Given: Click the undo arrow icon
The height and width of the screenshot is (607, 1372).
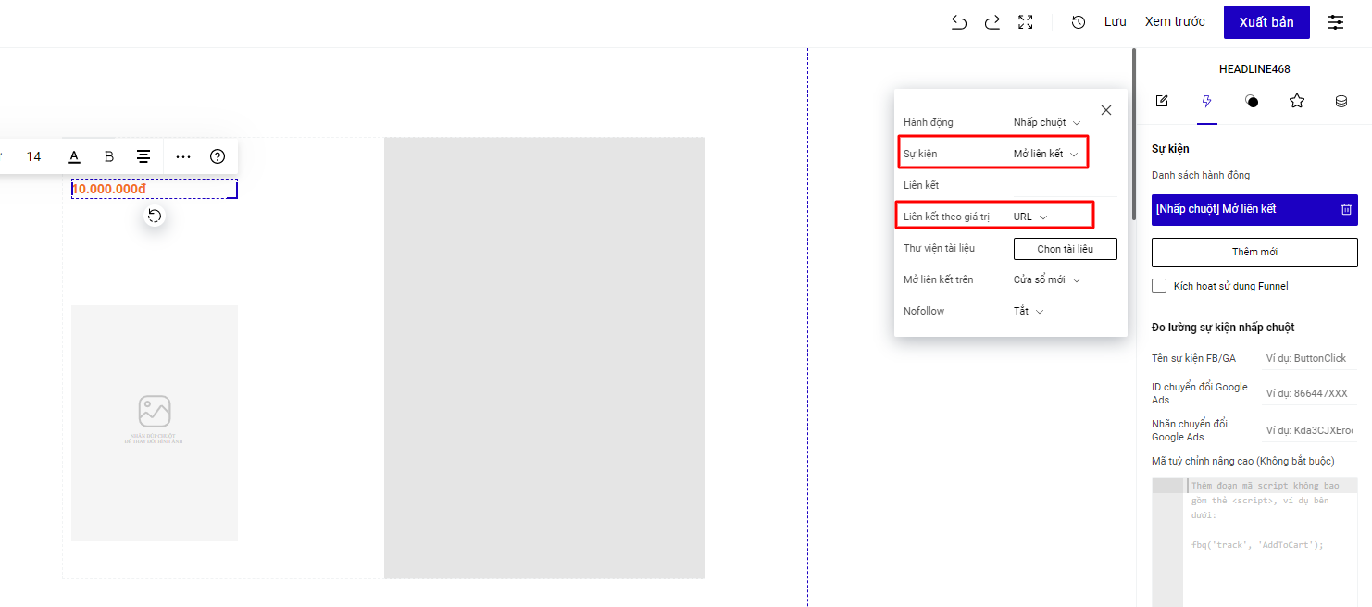Looking at the screenshot, I should tap(959, 22).
